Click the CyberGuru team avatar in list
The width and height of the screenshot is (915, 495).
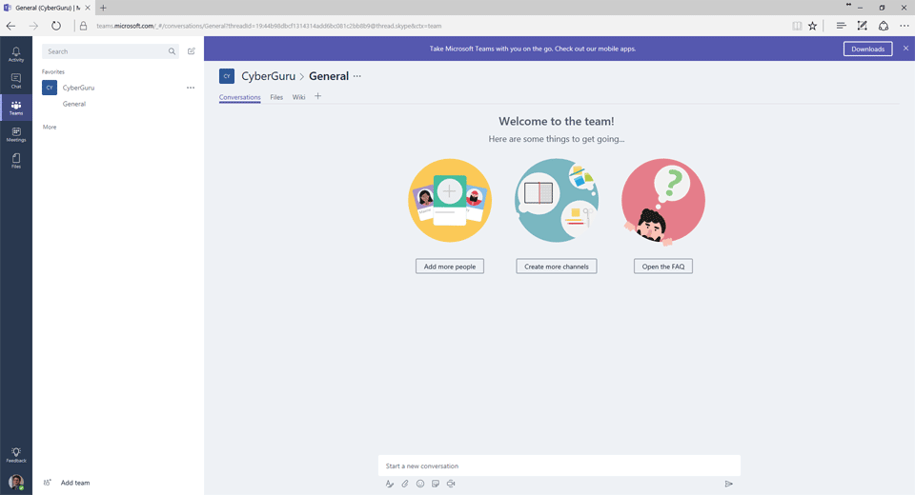click(x=50, y=88)
